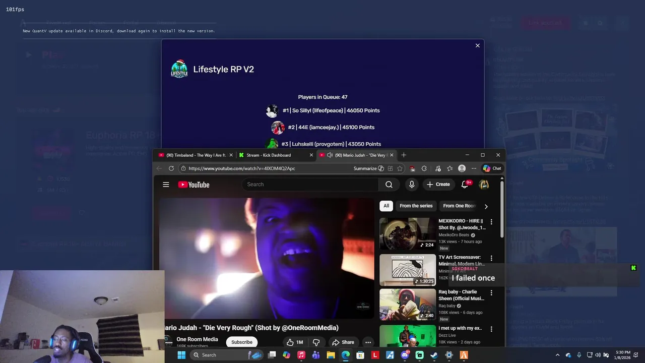The image size is (645, 363).
Task: Open YouTube notifications bell
Action: click(465, 185)
